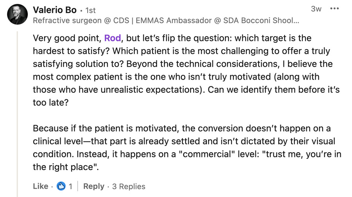Click the quote "trust me, you're in the right place"

coord(304,154)
